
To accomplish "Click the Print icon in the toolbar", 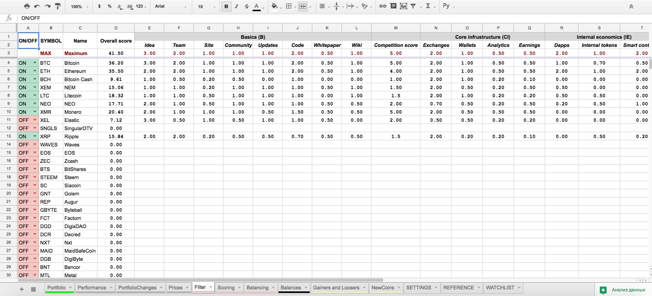I will pos(27,7).
